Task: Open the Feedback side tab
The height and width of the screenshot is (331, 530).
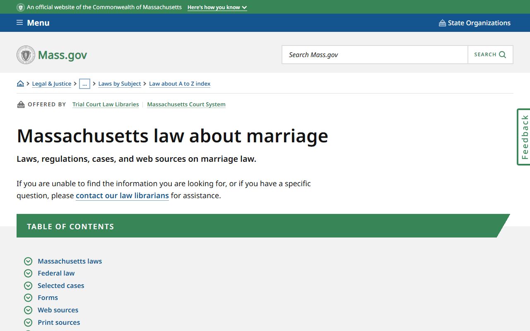Action: [524, 137]
